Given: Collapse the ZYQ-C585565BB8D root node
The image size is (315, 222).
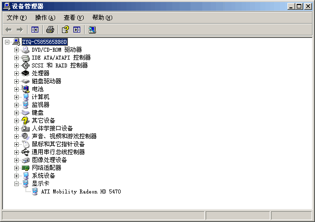Looking at the screenshot, I should pos(7,42).
